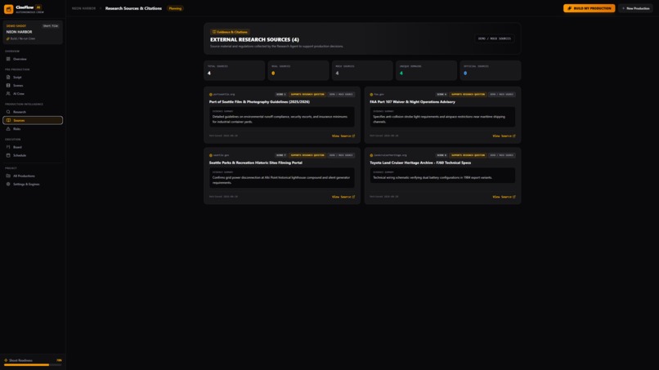
Task: Click 'FAA Part 107 Waiver & Night Operations Advisory' title
Action: [x=412, y=101]
